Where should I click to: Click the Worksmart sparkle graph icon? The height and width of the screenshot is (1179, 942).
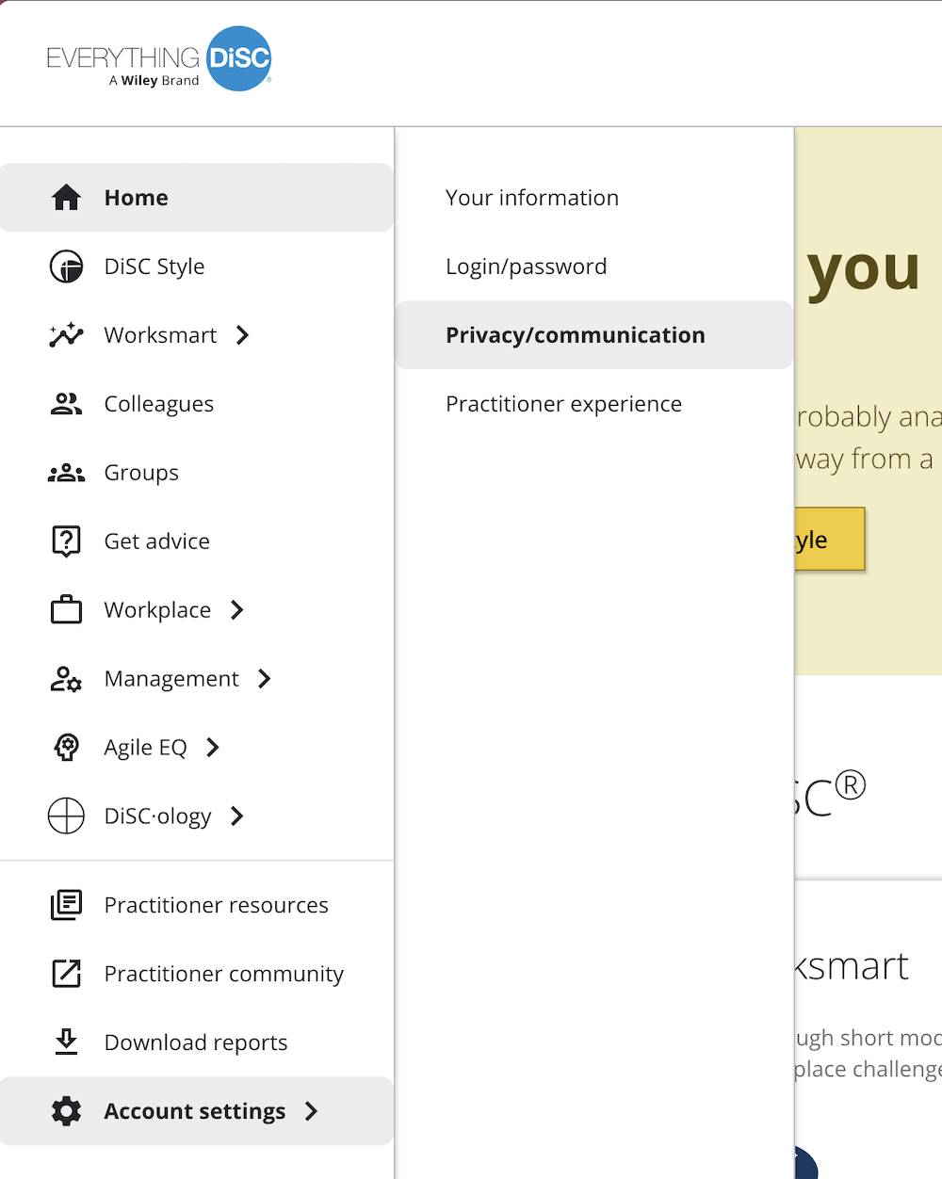coord(66,335)
